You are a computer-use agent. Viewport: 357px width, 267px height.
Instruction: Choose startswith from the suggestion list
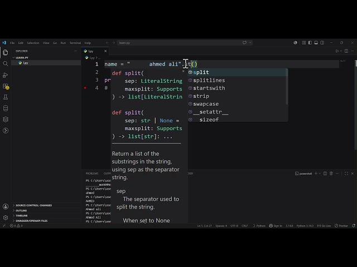point(238,88)
